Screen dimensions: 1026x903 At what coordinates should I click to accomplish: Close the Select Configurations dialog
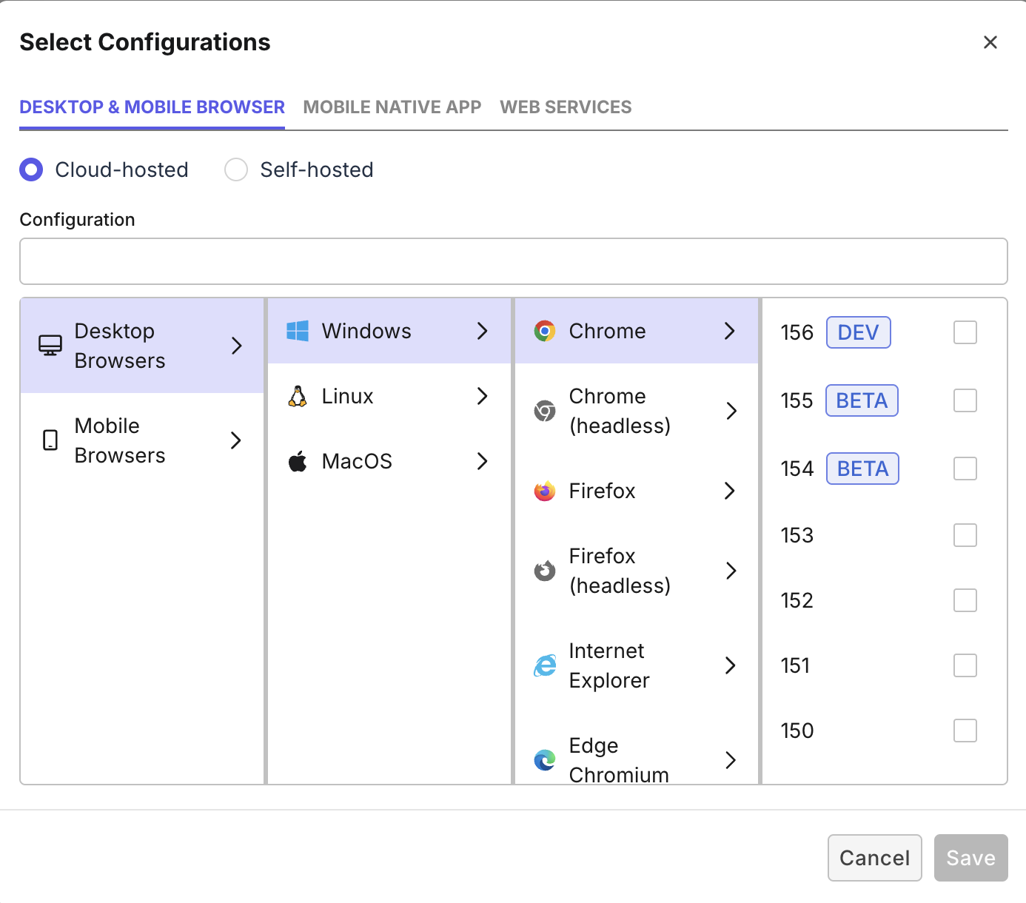pos(990,42)
